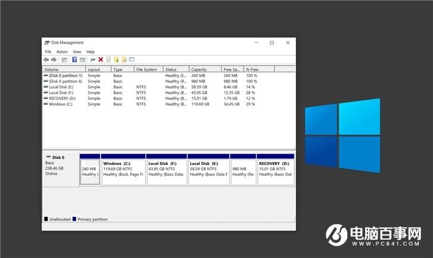Sort by the Free Sp... column header
Image resolution: width=433 pixels, height=258 pixels.
click(x=233, y=69)
